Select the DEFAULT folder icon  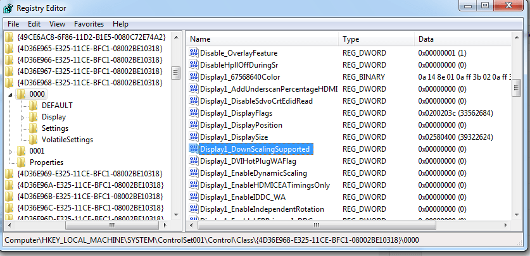[33, 106]
